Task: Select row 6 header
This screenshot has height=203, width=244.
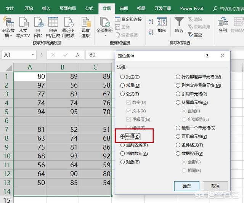Action: tap(6, 121)
